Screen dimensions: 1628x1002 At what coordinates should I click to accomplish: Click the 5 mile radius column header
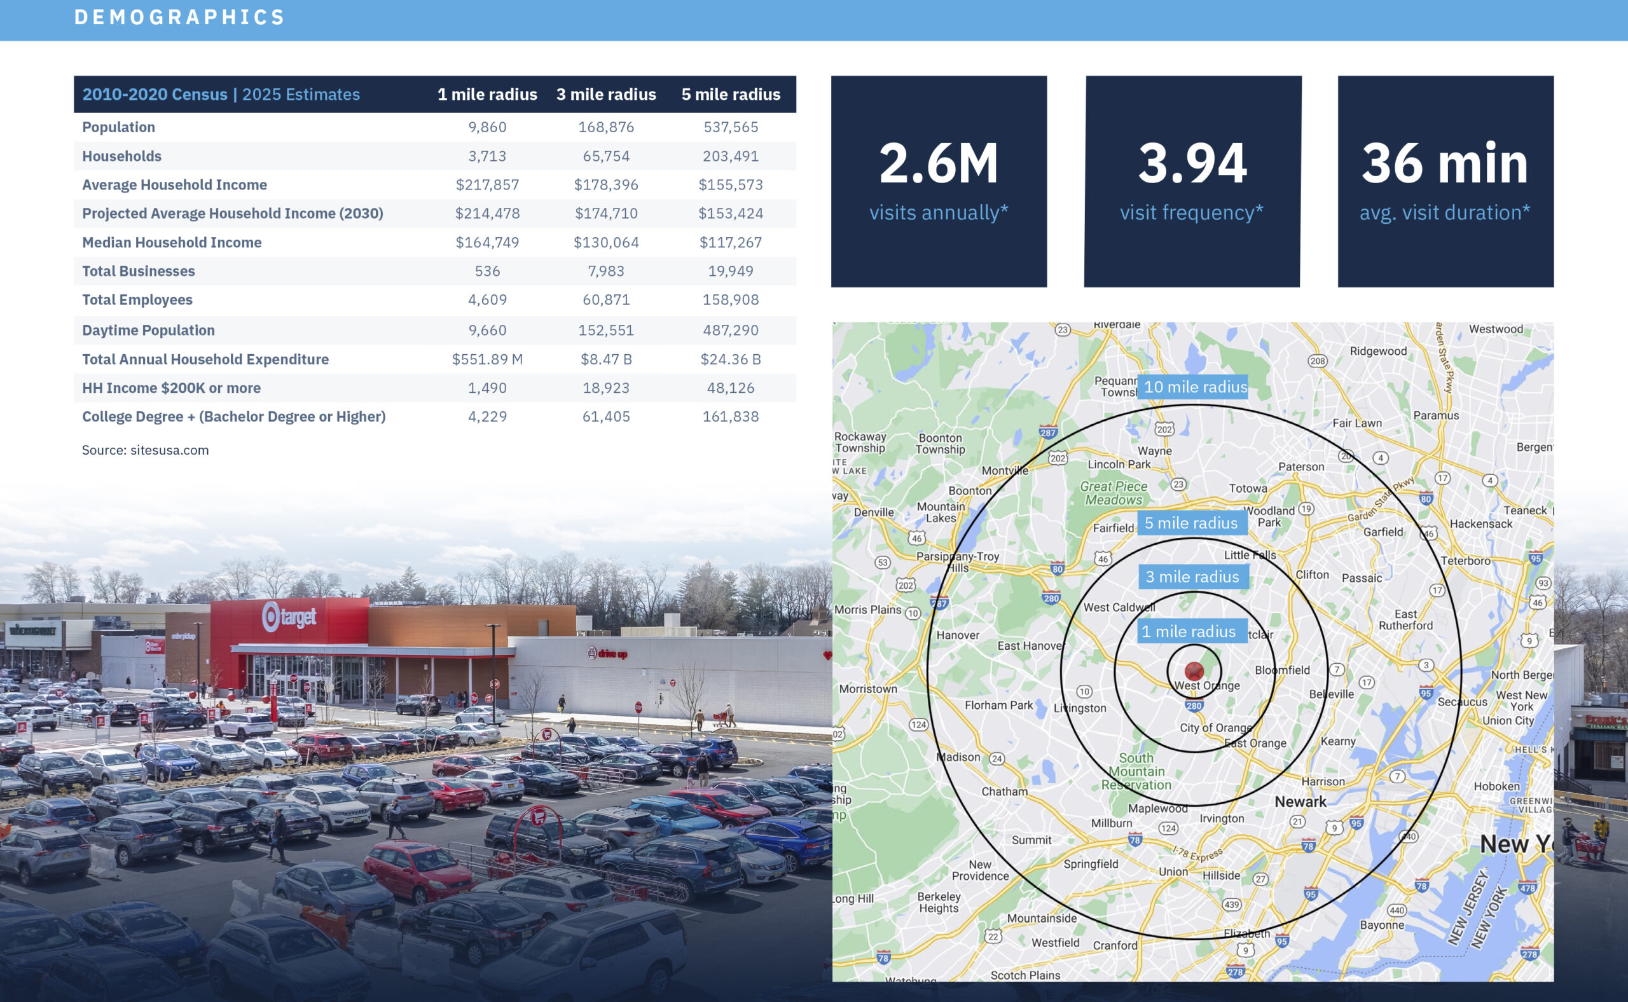[x=731, y=95]
